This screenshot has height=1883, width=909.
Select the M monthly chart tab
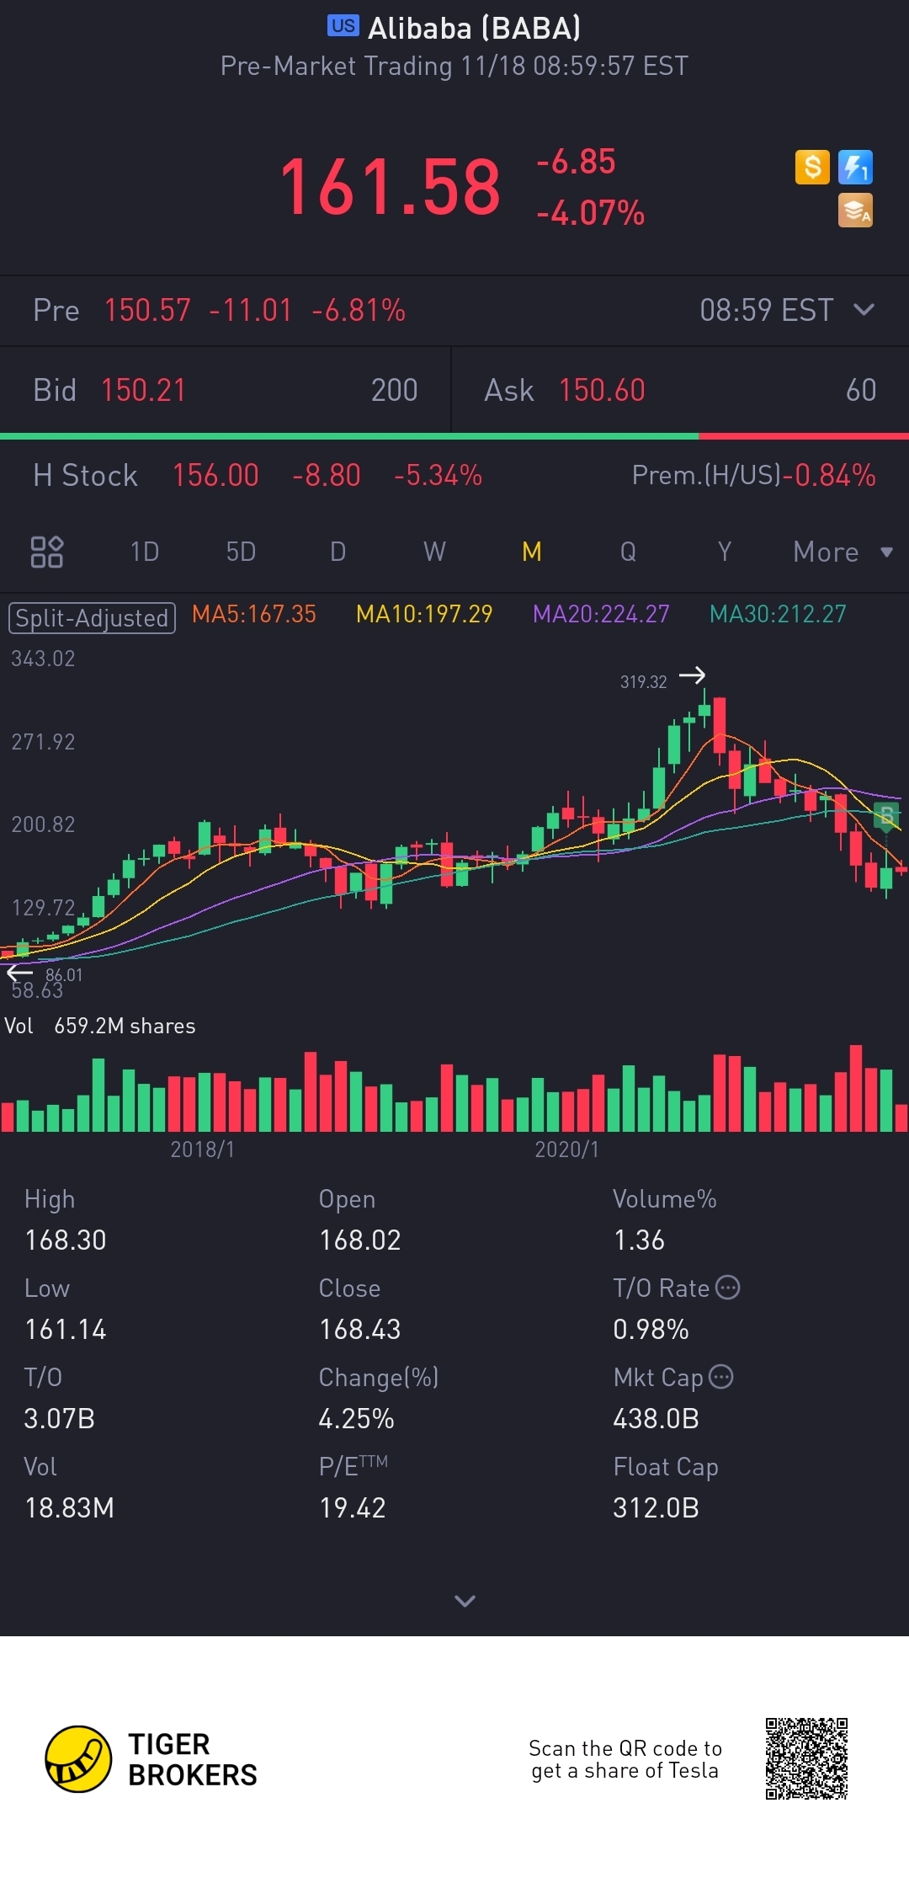click(531, 552)
